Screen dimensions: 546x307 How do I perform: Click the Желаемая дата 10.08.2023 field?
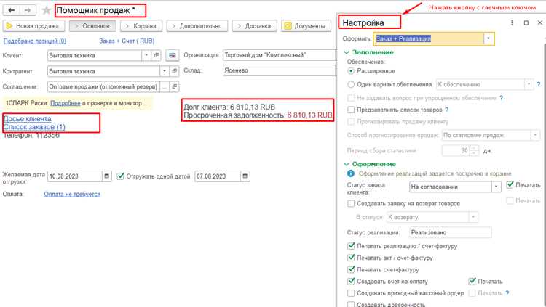pos(75,176)
